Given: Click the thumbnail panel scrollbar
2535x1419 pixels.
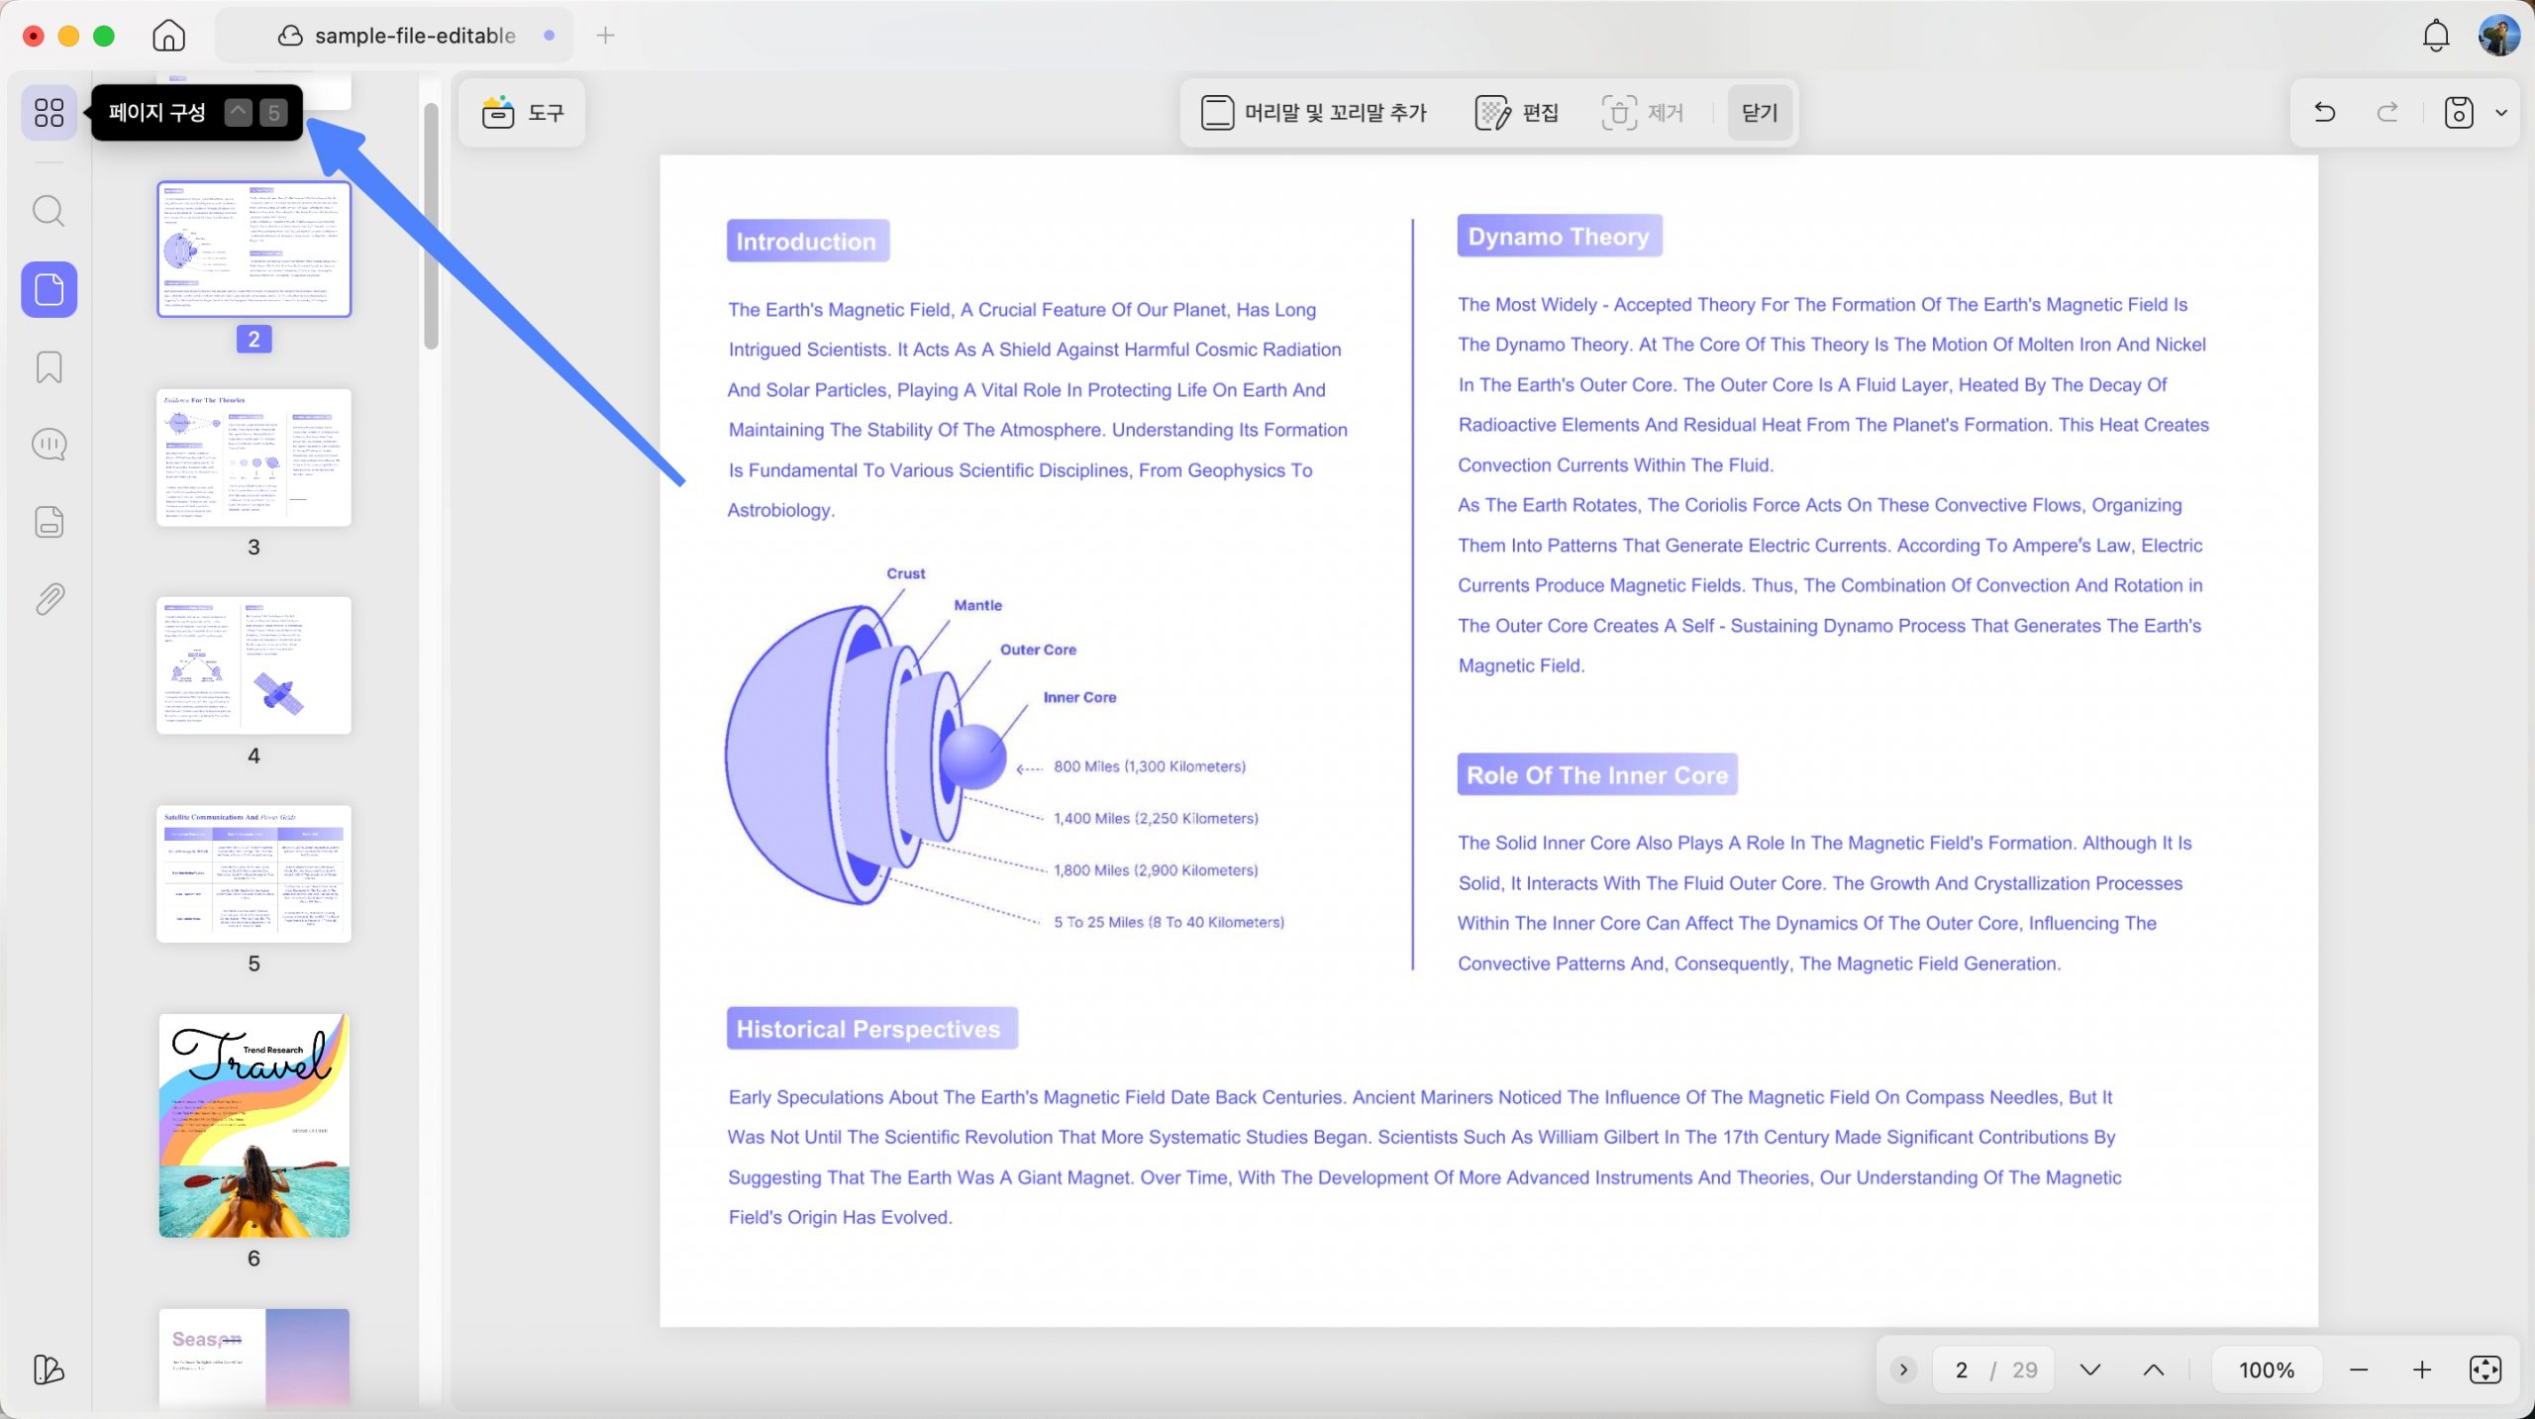Looking at the screenshot, I should 431,226.
